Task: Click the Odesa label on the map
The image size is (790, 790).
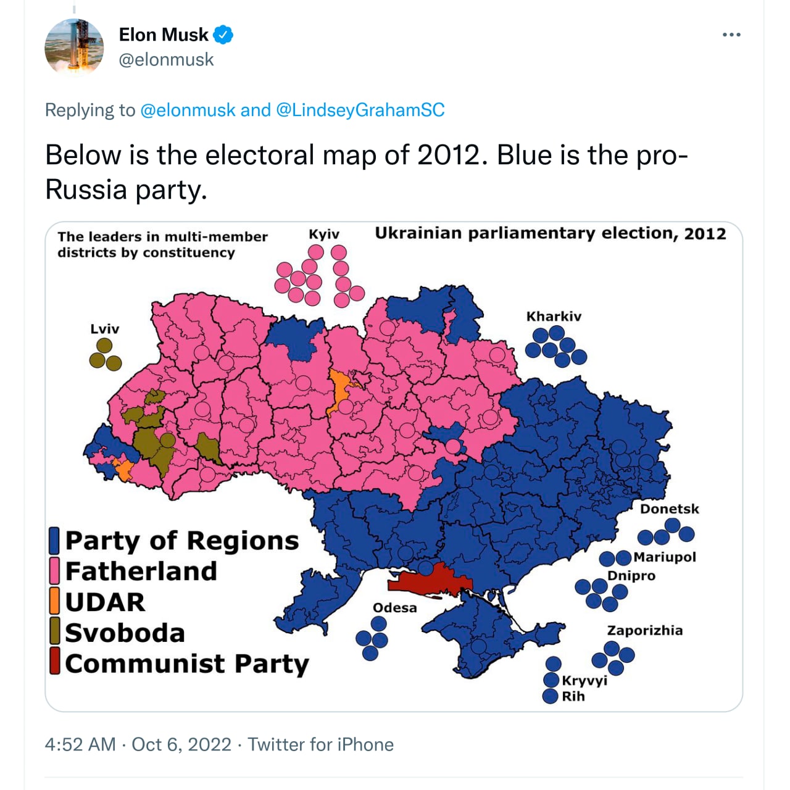Action: 395,608
